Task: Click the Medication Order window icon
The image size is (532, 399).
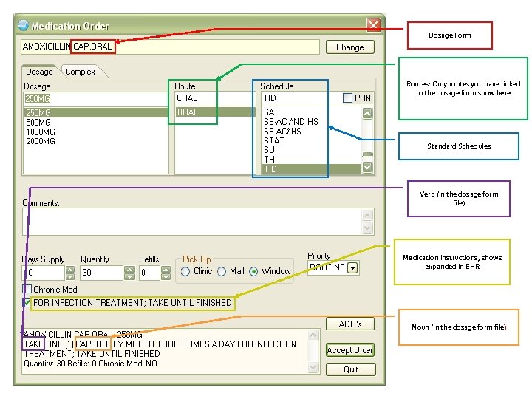Action: [x=23, y=25]
